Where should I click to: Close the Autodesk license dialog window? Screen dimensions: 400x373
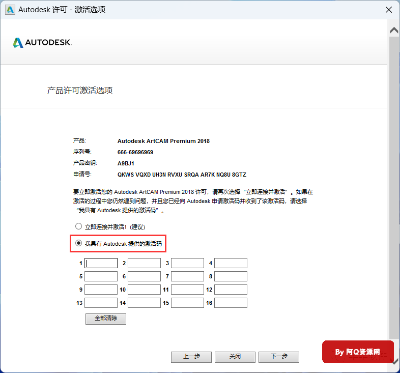(389, 10)
